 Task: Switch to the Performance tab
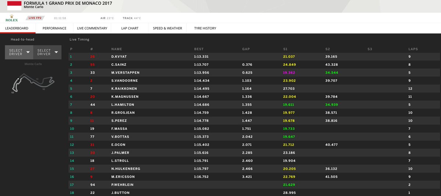pos(54,28)
